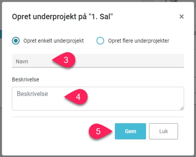Click the Beskrivelse label above the text area
The height and width of the screenshot is (157, 196).
click(x=26, y=79)
